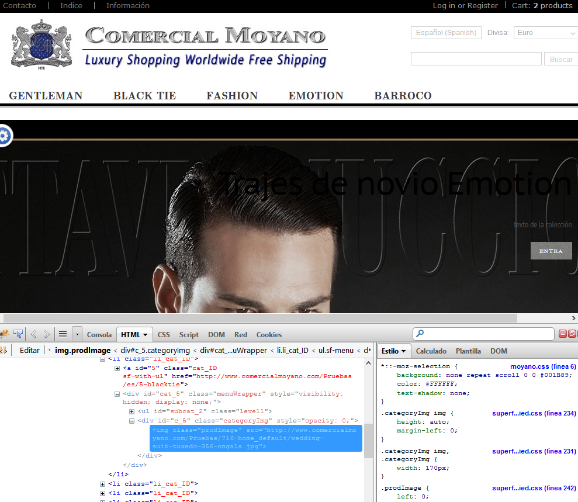
Task: Go forward in Firebug panel history
Action: click(x=47, y=334)
